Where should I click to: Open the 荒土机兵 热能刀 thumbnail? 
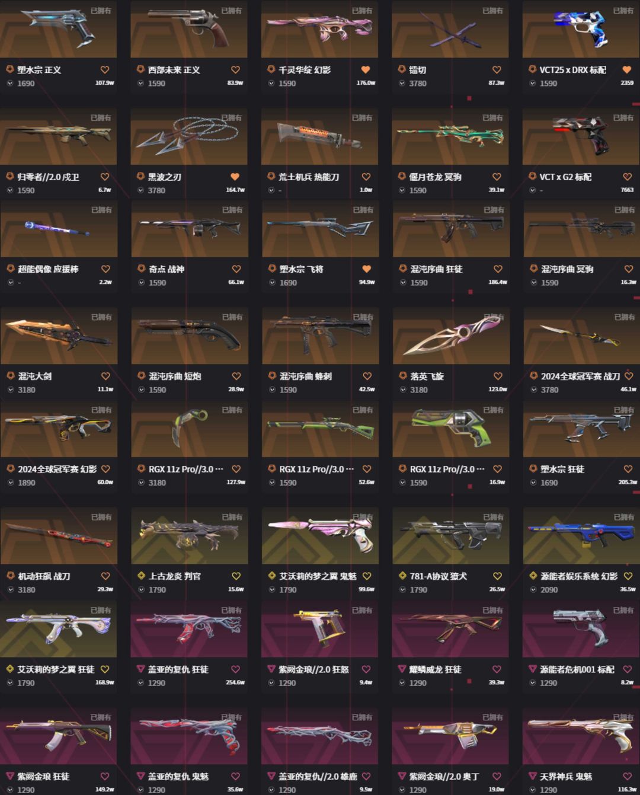319,136
